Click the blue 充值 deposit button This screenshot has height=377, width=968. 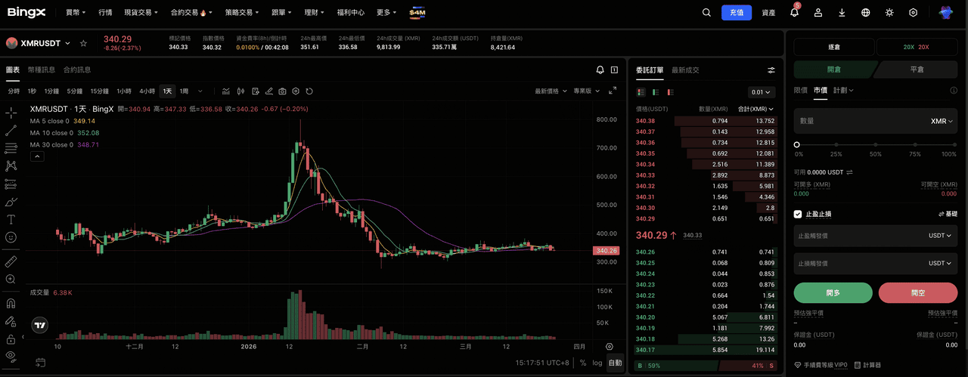coord(737,13)
